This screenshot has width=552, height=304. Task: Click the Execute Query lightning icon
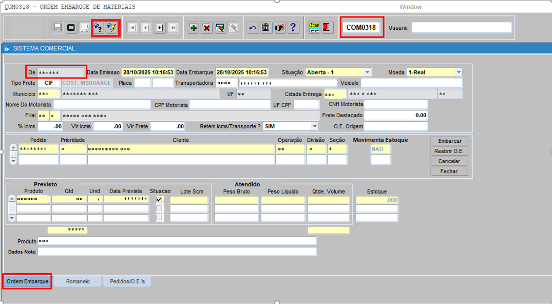[x=111, y=28]
